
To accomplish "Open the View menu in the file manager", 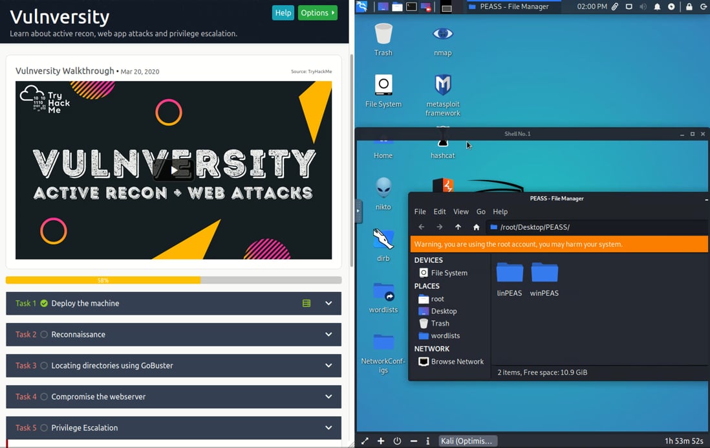I will pos(460,212).
